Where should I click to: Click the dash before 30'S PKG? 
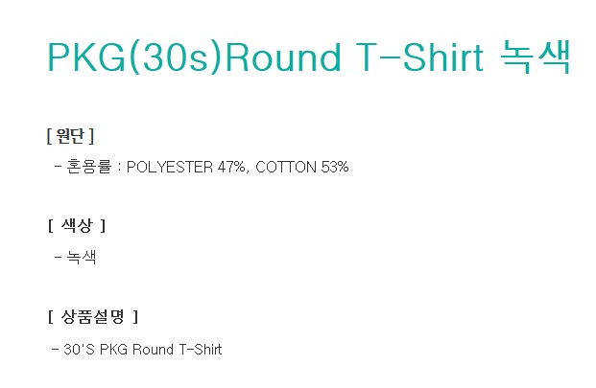pyautogui.click(x=55, y=349)
